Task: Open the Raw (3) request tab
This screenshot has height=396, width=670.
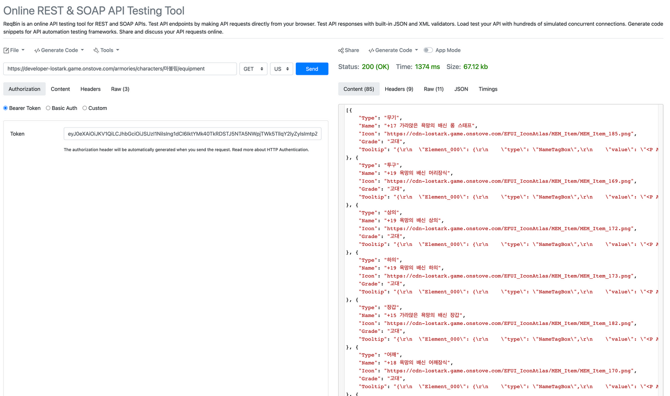Action: (120, 89)
